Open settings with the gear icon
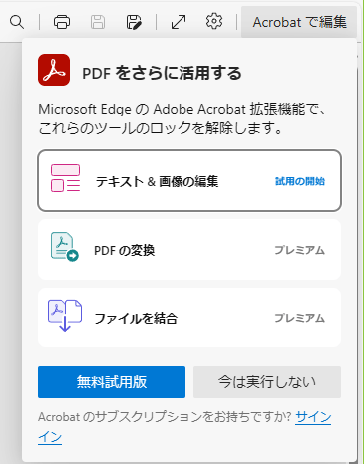The width and height of the screenshot is (364, 464). click(214, 22)
